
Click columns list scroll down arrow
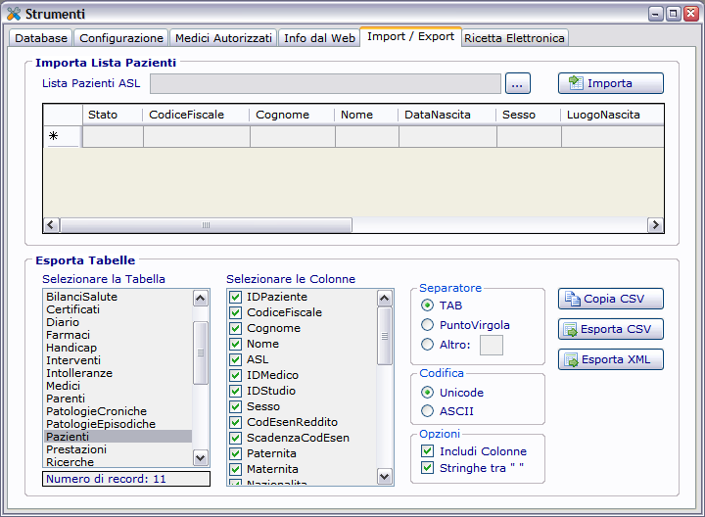point(385,476)
